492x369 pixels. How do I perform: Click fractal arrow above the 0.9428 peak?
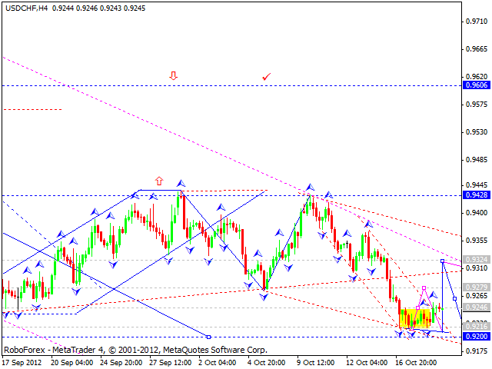[311, 187]
